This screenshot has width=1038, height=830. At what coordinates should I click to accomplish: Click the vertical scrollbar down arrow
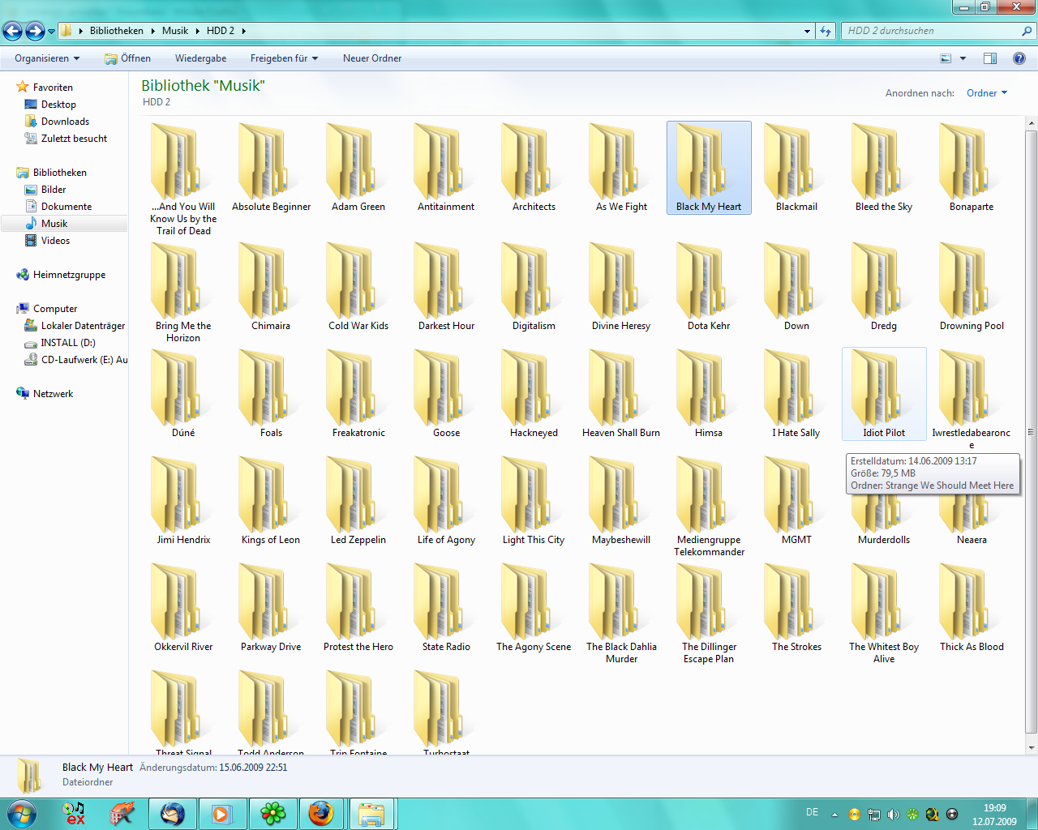pos(1032,747)
